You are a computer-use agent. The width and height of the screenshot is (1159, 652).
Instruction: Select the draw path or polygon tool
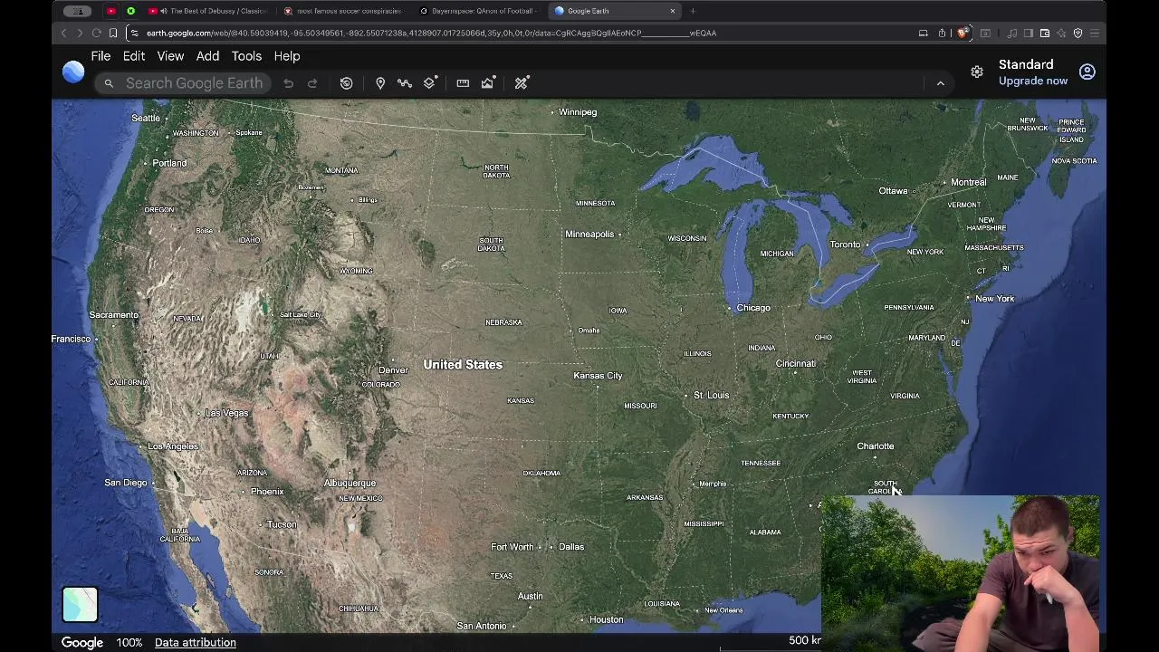point(405,83)
